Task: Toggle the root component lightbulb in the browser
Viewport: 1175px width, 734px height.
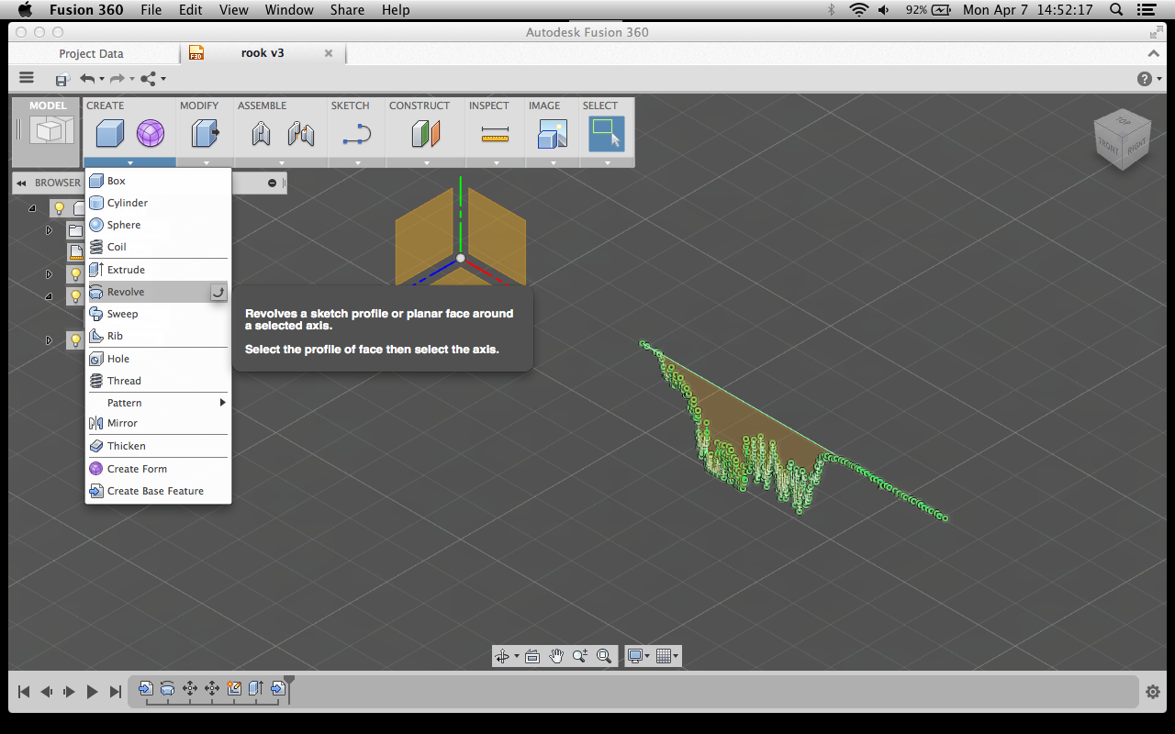Action: point(60,208)
